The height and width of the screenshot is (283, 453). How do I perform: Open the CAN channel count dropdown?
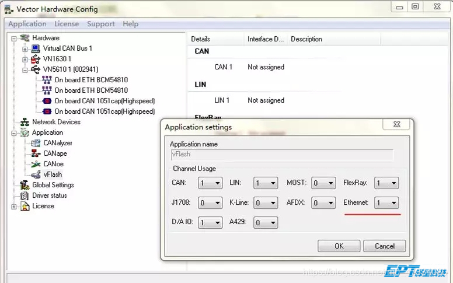tap(210, 183)
